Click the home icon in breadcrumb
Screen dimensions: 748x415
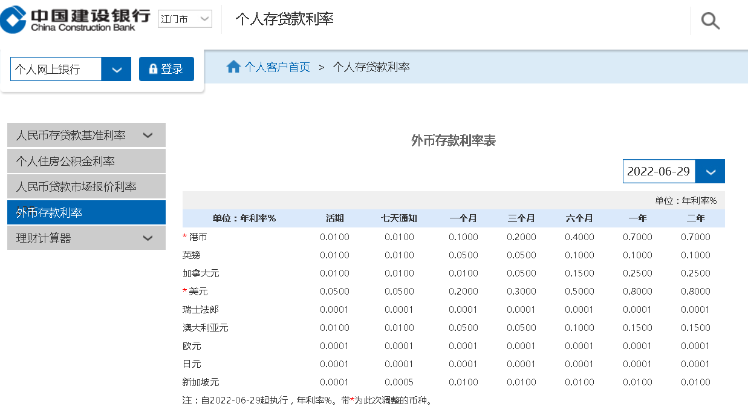tap(233, 67)
